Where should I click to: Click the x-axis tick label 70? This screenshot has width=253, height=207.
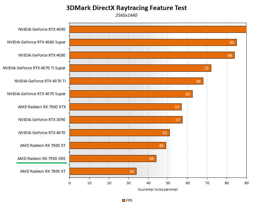click(x=207, y=183)
